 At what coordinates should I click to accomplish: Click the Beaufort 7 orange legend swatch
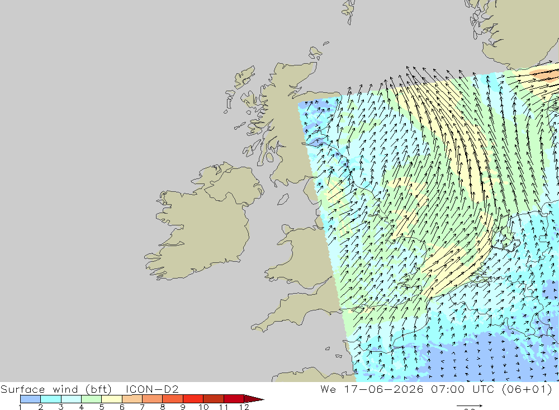(152, 399)
